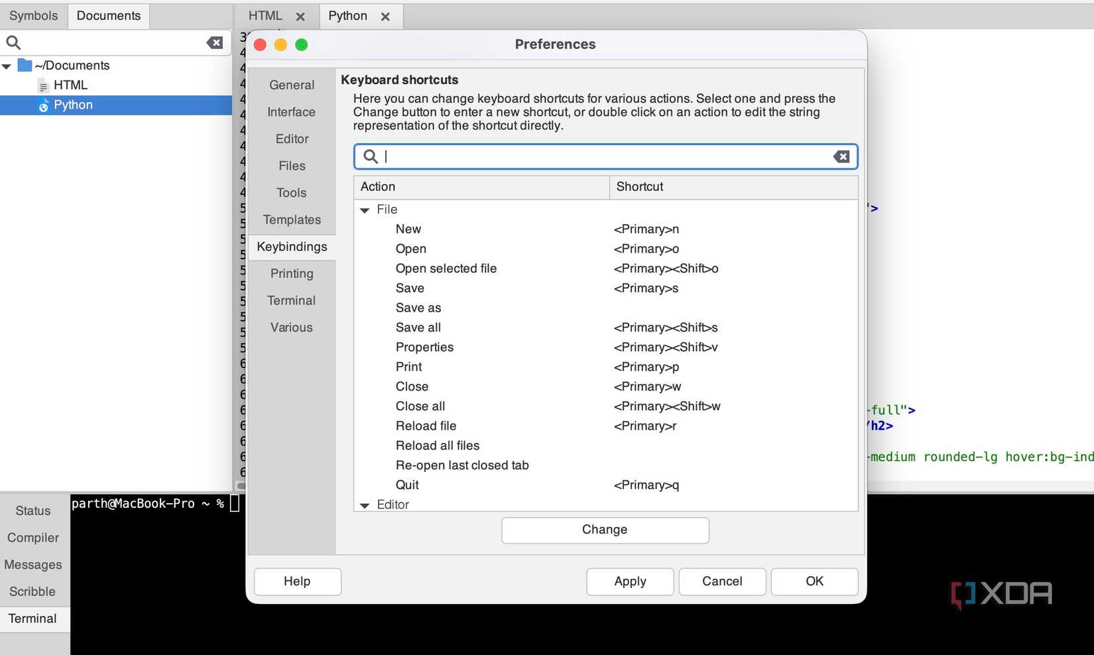
Task: Click inside the keyboard shortcuts search field
Action: pos(597,156)
